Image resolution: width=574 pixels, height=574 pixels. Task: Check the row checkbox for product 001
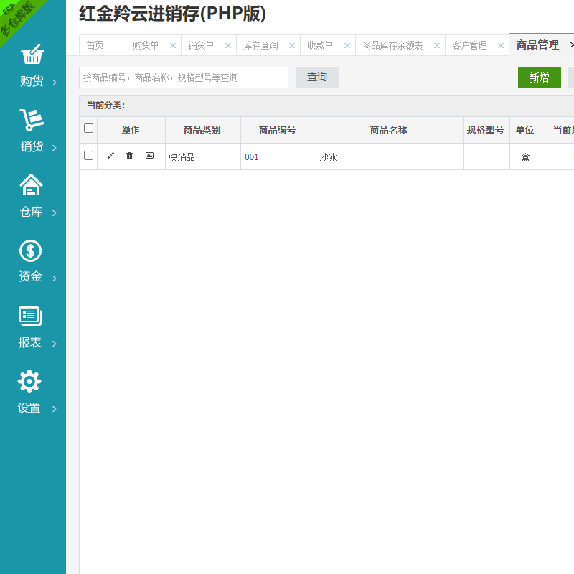click(x=88, y=156)
